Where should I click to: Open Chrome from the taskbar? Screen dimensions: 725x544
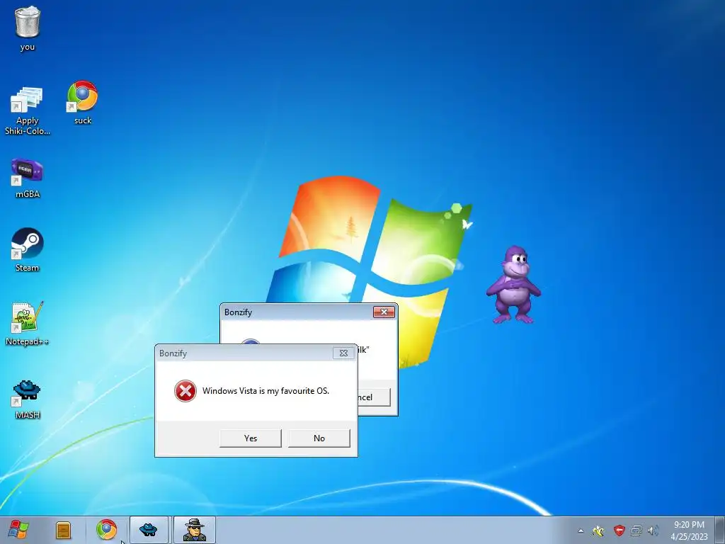coord(106,530)
